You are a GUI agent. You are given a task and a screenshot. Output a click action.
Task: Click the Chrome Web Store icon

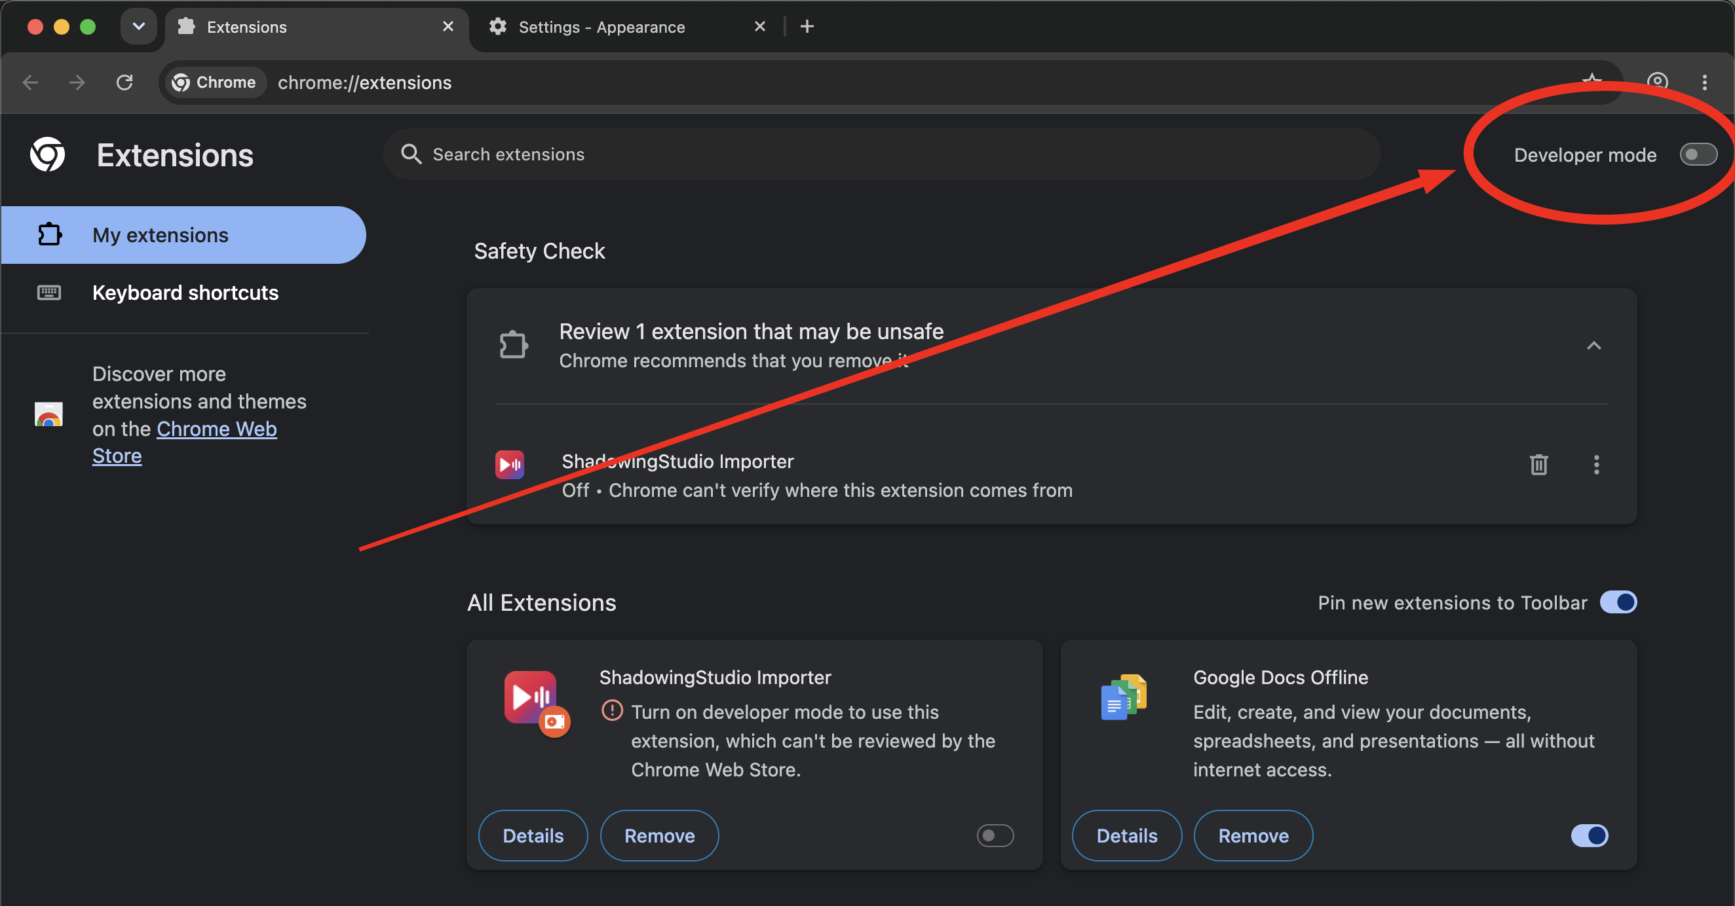[x=48, y=414]
